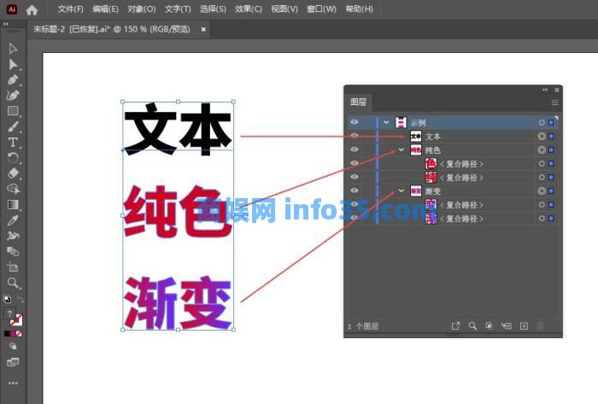Close the 未标题-2 document tab
598x404 pixels.
[203, 29]
